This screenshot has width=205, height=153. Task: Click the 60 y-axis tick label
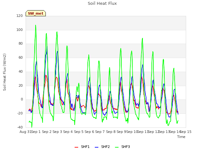click(x=20, y=57)
